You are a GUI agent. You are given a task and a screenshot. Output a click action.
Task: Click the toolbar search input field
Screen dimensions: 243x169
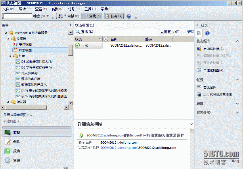[18, 16]
